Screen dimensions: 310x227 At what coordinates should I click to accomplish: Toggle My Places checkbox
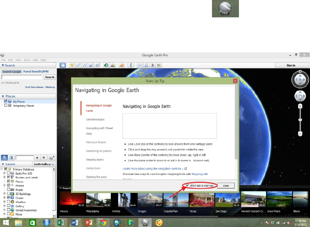tap(6, 101)
